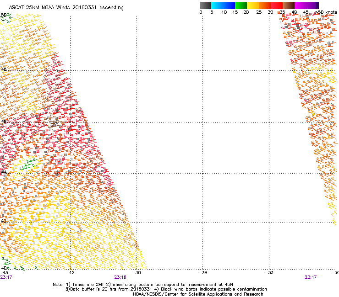Click the brown 35-40 knot wind barb cluster near 46N
This screenshot has width=339, height=297.
(x=53, y=122)
